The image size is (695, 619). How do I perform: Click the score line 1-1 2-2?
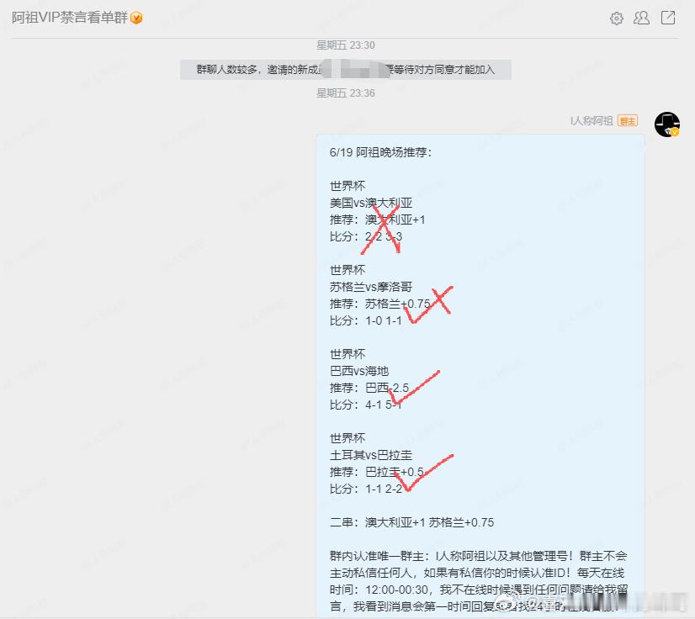click(384, 489)
